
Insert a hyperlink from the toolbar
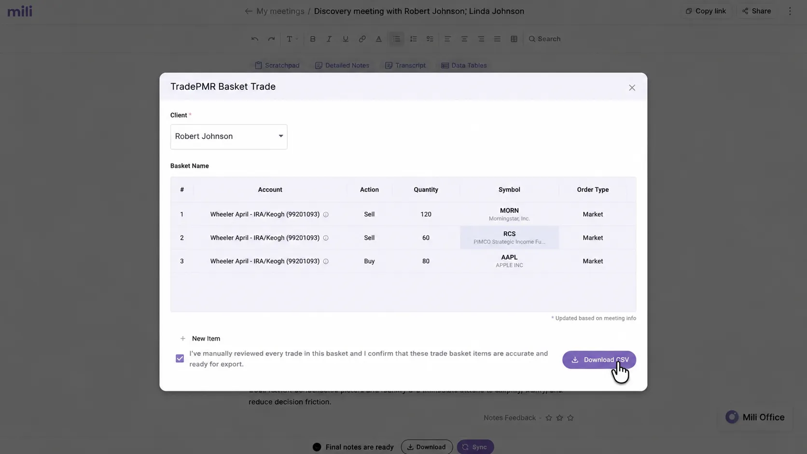[362, 39]
